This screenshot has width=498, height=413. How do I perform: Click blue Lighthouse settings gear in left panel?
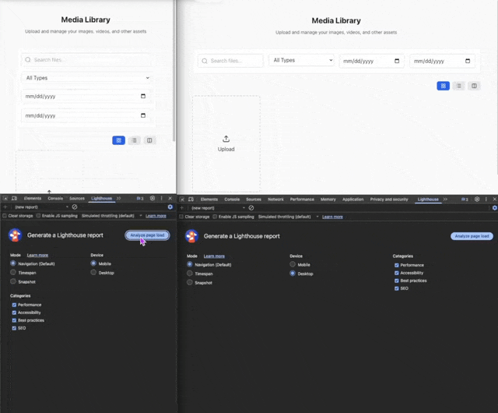point(170,206)
